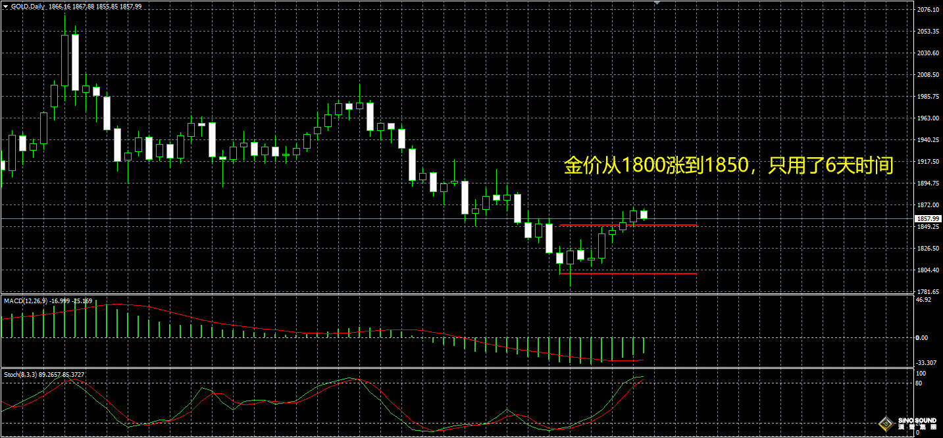Click the 1872.00 price axis label
The height and width of the screenshot is (438, 943).
(x=927, y=205)
